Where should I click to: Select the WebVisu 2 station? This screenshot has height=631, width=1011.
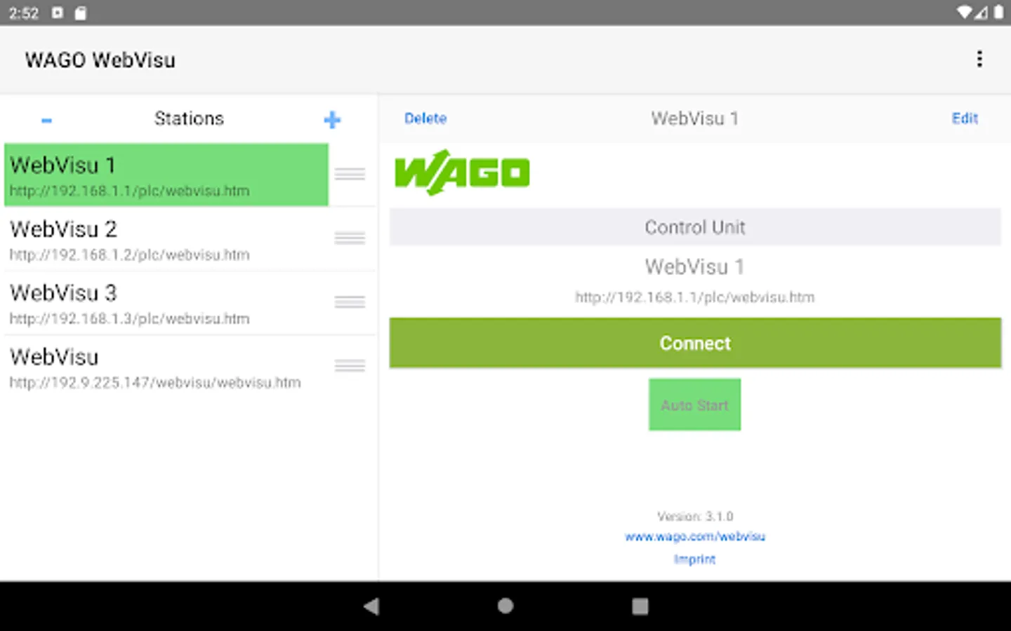[166, 239]
